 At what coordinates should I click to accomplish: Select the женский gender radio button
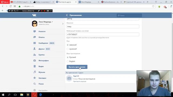click(x=68, y=45)
